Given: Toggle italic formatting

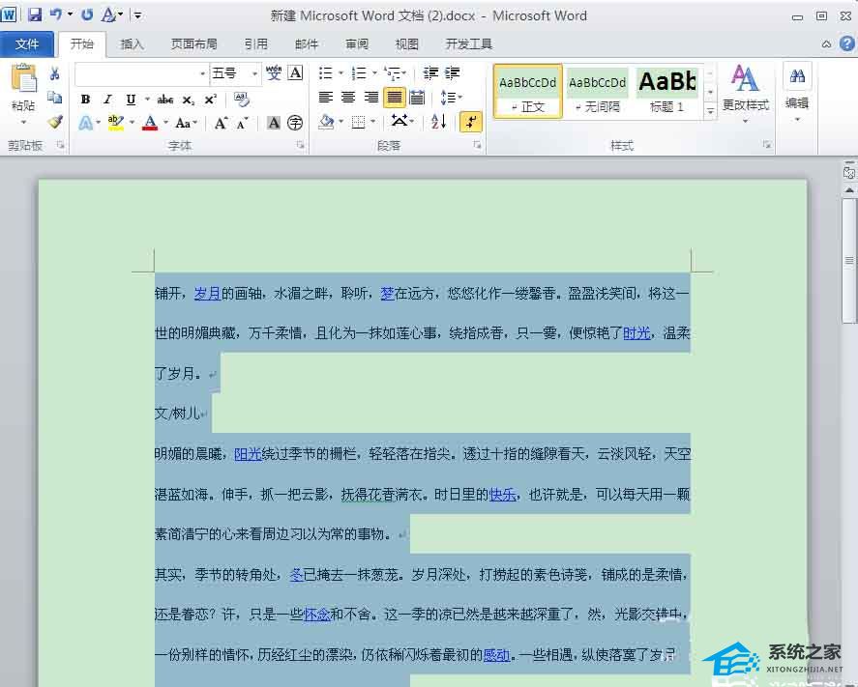Looking at the screenshot, I should (107, 100).
